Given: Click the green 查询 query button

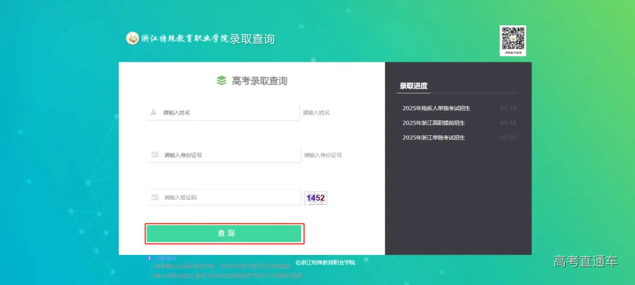Looking at the screenshot, I should point(224,234).
